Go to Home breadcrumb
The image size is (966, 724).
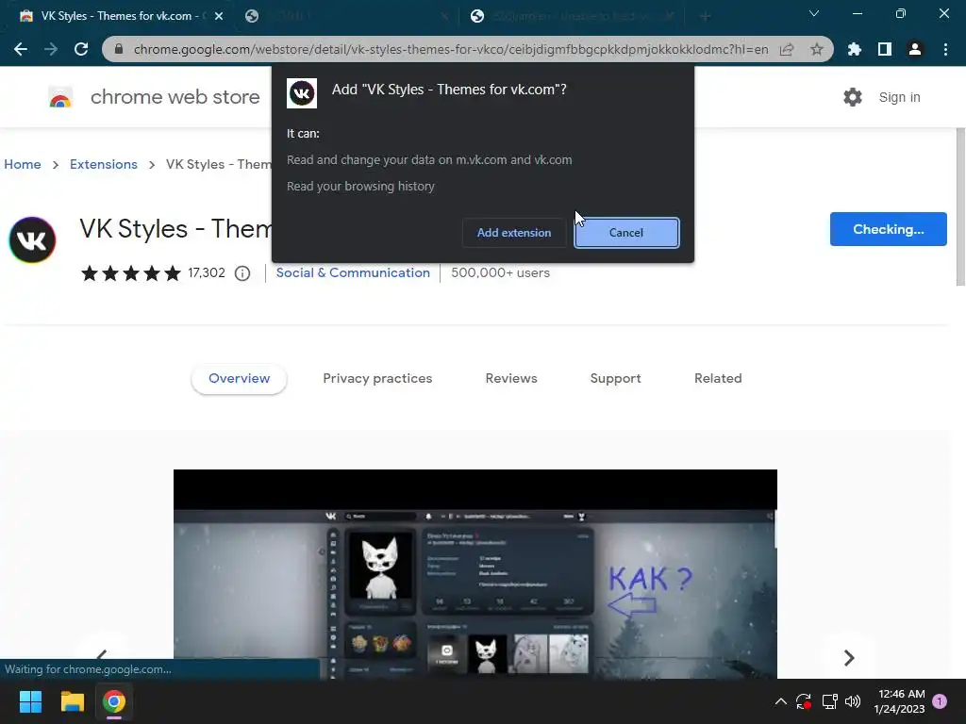pos(23,164)
